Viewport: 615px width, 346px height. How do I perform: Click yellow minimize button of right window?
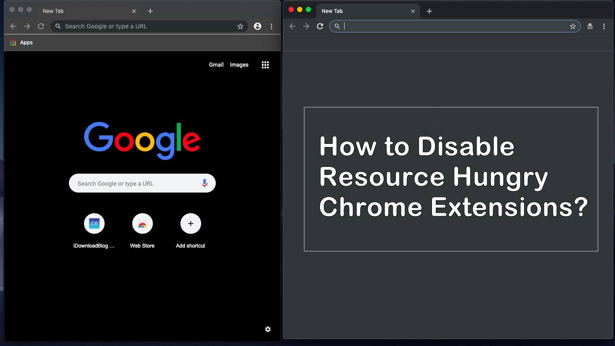coord(300,9)
